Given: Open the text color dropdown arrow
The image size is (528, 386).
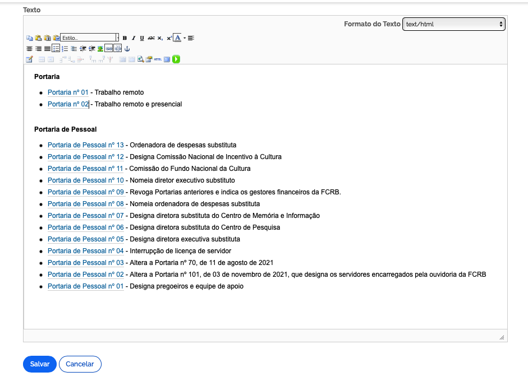Looking at the screenshot, I should (184, 38).
